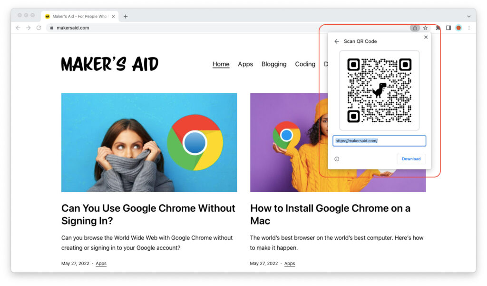487x286 pixels.
Task: Go back with the browser back arrow
Action: tap(18, 28)
